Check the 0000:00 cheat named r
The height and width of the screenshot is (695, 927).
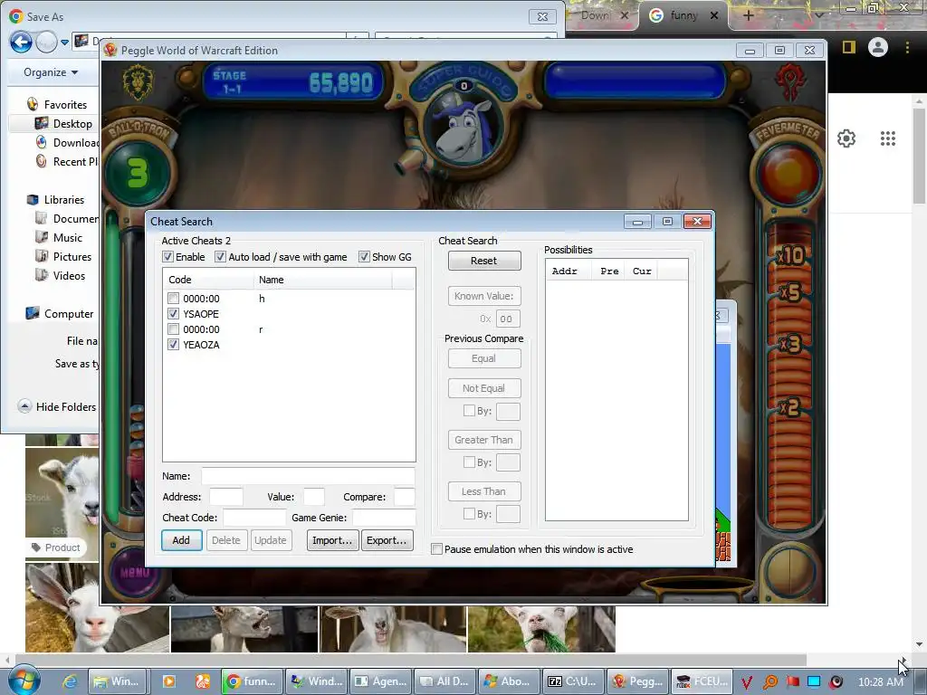click(x=173, y=329)
